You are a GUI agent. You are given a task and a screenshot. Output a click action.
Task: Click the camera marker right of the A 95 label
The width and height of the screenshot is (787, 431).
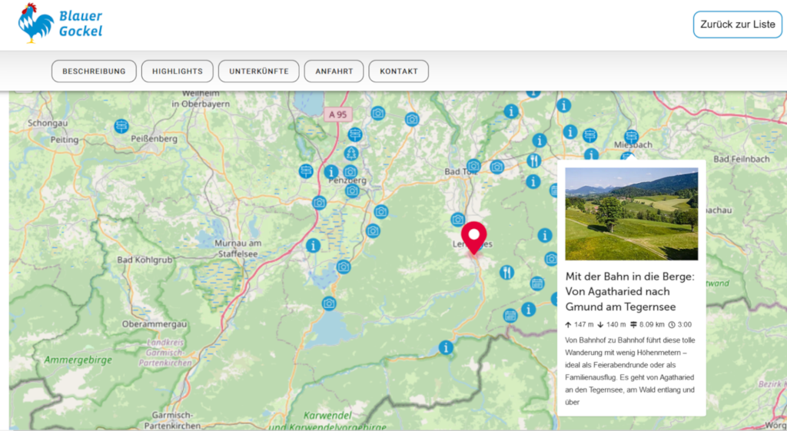[x=377, y=114]
